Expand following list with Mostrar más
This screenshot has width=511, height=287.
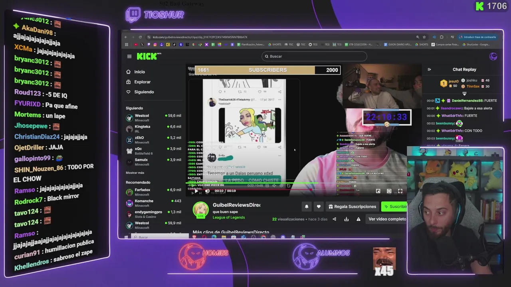coord(135,173)
